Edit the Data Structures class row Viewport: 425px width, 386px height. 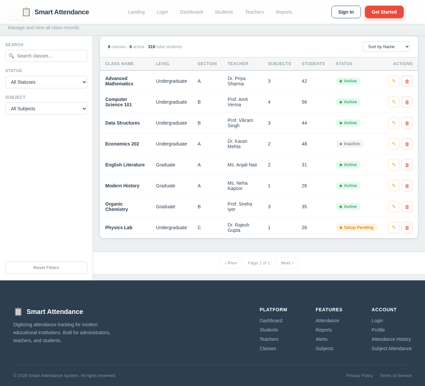coord(393,123)
